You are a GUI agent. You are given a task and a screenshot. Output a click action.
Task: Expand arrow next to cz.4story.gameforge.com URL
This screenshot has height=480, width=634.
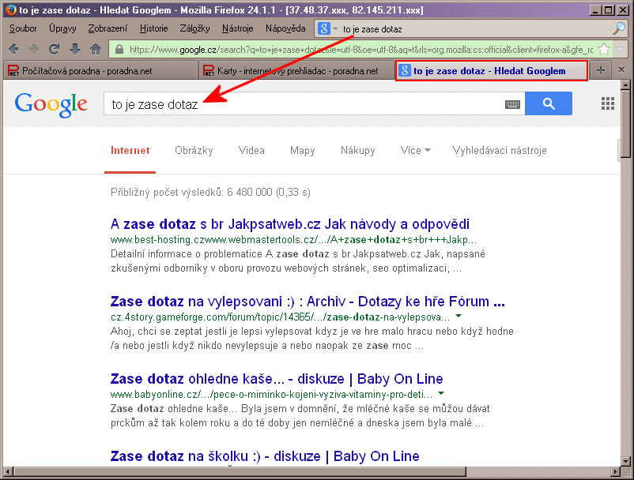pos(459,316)
